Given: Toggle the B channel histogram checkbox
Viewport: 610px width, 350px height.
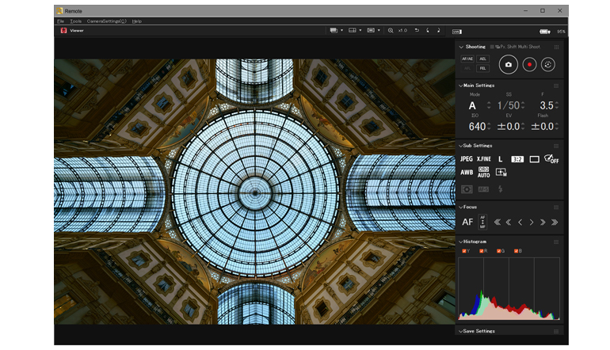Looking at the screenshot, I should 517,251.
